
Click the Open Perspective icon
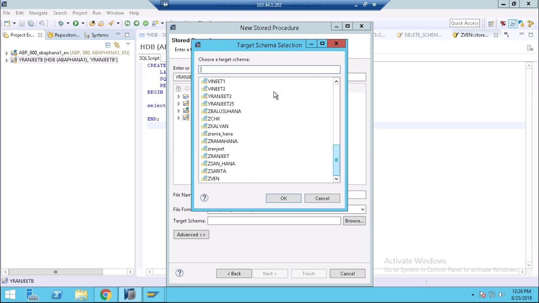click(491, 24)
